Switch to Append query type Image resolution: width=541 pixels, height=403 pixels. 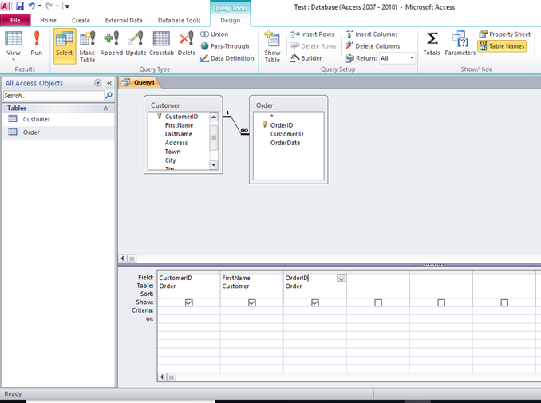(112, 43)
